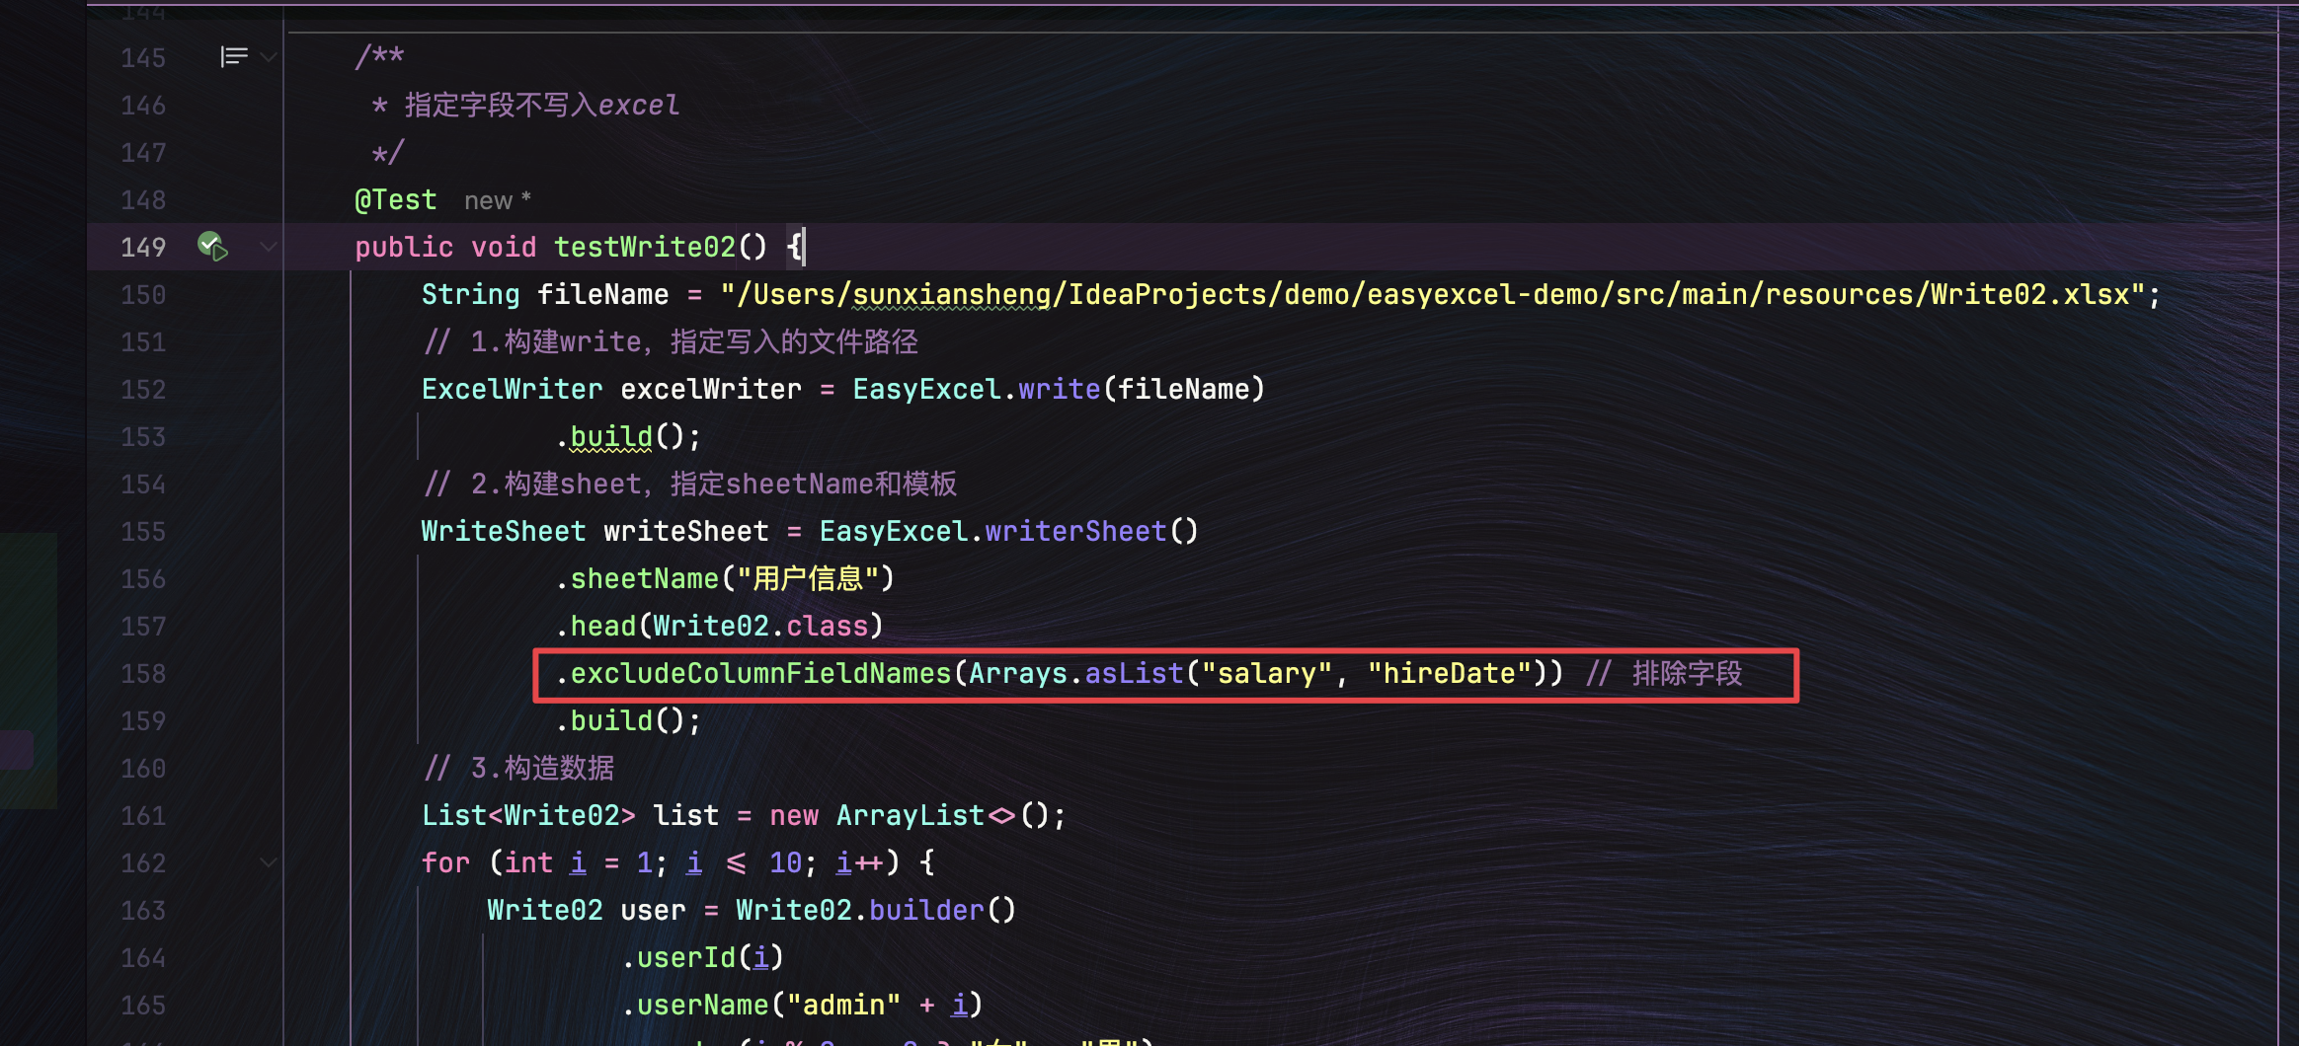Click the writeSheet variable name
This screenshot has height=1046, width=2299.
point(685,531)
